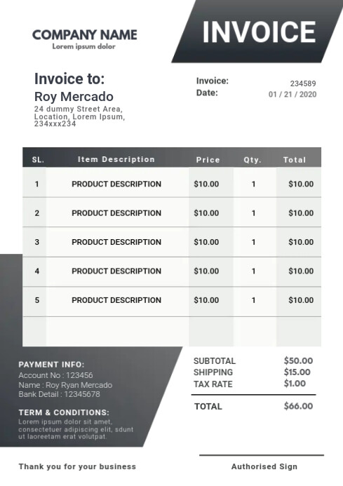Select the Thank you for your business text
The width and height of the screenshot is (343, 486).
click(x=77, y=466)
